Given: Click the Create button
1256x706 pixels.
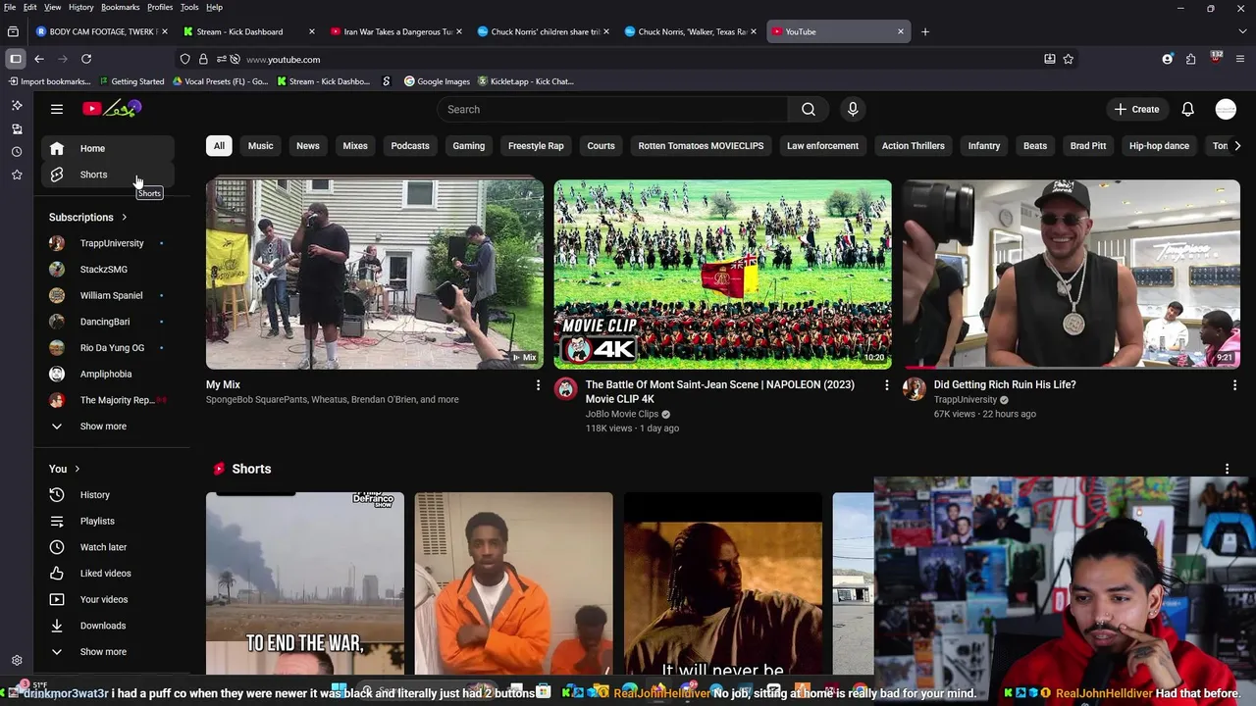Looking at the screenshot, I should click(1137, 109).
